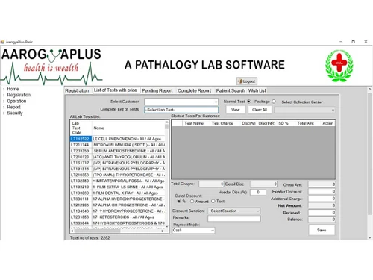The height and width of the screenshot is (280, 373).
Task: Select the LT212905 17 ALPHA OH PROGESTRONE row
Action: (x=117, y=205)
